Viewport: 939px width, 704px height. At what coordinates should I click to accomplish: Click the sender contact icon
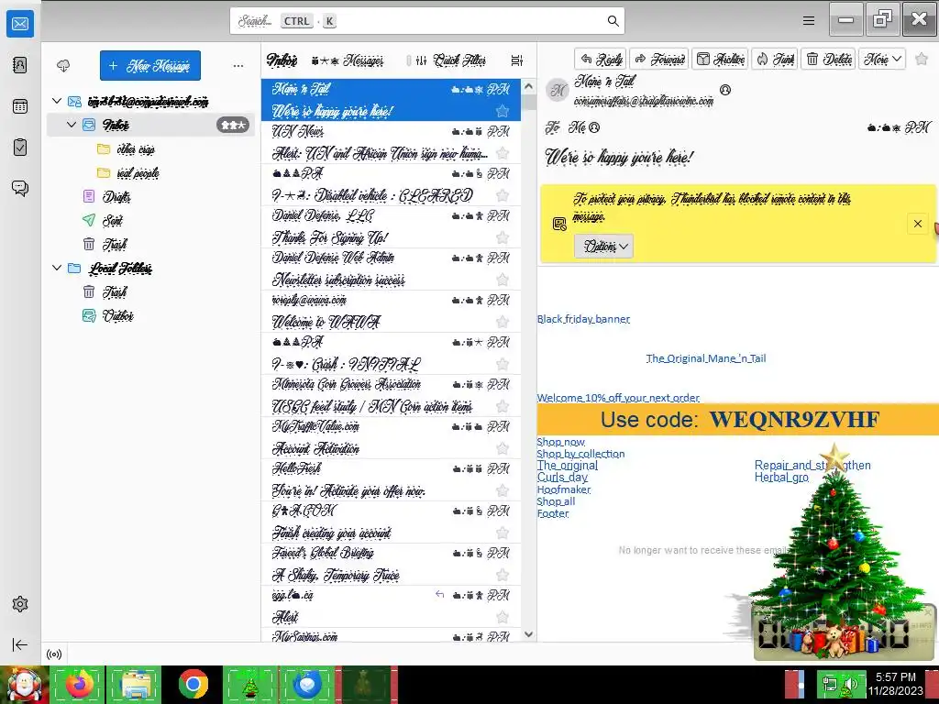click(x=725, y=90)
